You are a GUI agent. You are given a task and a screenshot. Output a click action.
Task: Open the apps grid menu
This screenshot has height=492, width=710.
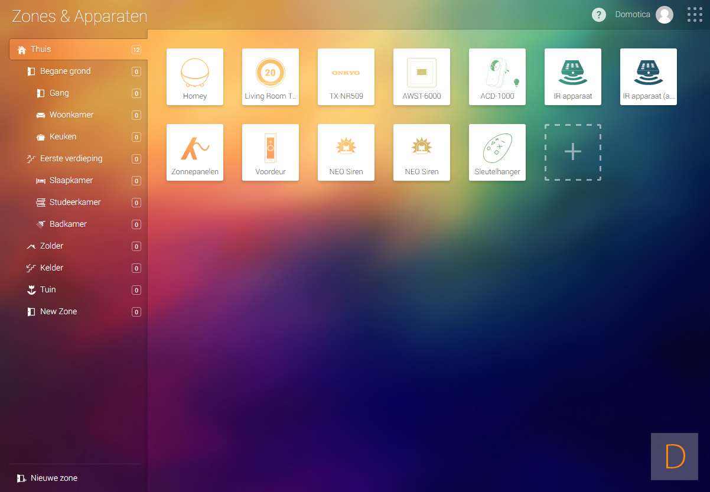pyautogui.click(x=695, y=15)
